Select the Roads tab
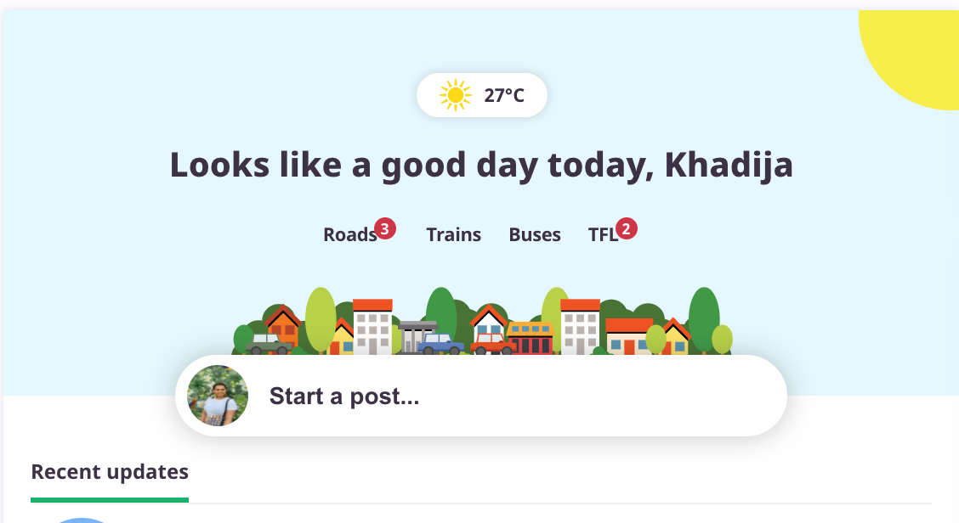The width and height of the screenshot is (959, 523). pos(349,234)
